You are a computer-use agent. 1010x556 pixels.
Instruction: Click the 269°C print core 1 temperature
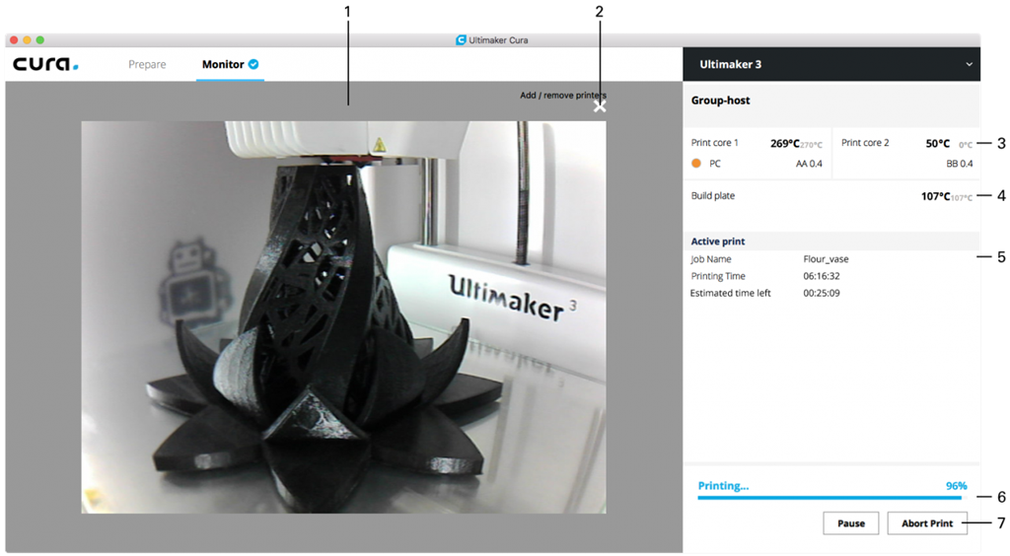(x=784, y=144)
